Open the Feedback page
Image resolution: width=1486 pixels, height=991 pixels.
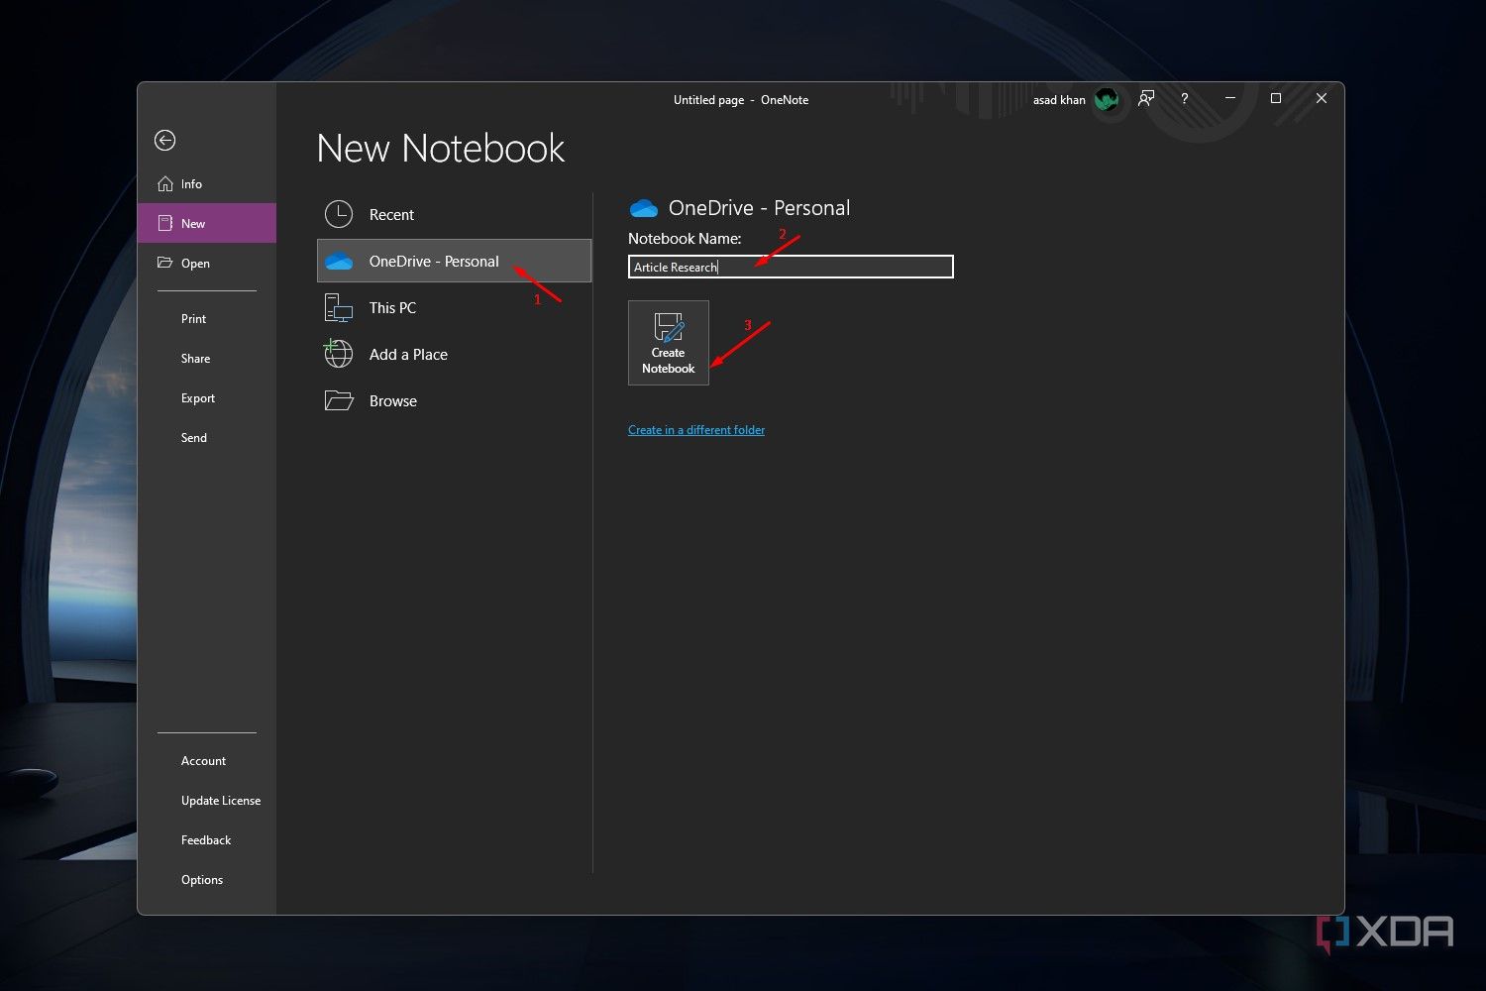pos(206,840)
